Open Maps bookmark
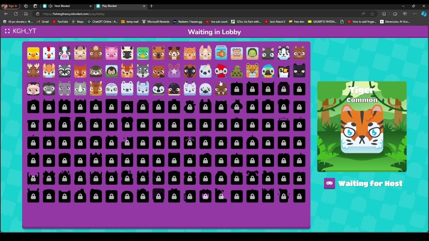The width and height of the screenshot is (429, 241). [x=77, y=22]
